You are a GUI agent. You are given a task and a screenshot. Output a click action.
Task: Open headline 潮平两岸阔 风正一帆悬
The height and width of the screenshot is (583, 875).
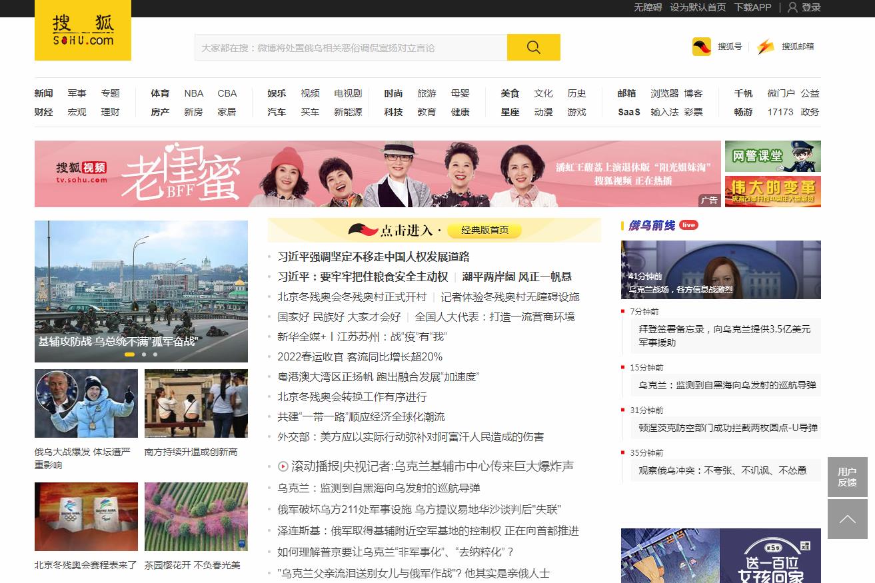coord(516,277)
